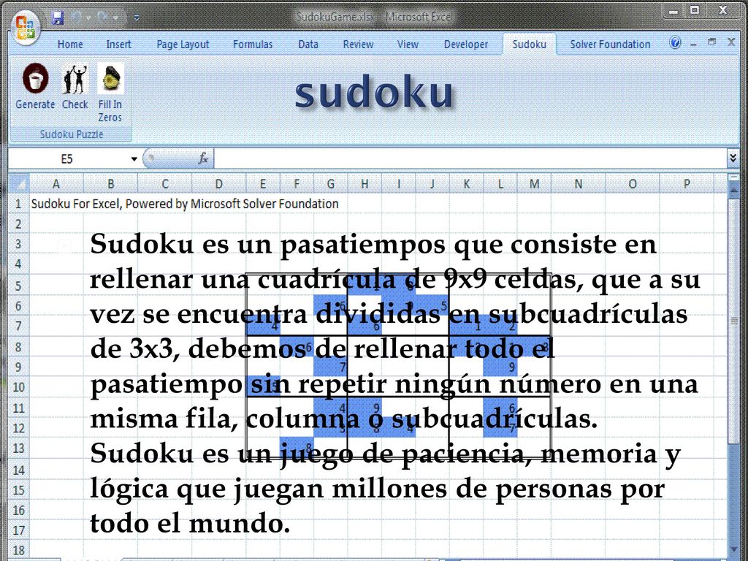Restore the workbook window in the ribbon
Viewport: 748px width, 561px height.
tap(711, 42)
